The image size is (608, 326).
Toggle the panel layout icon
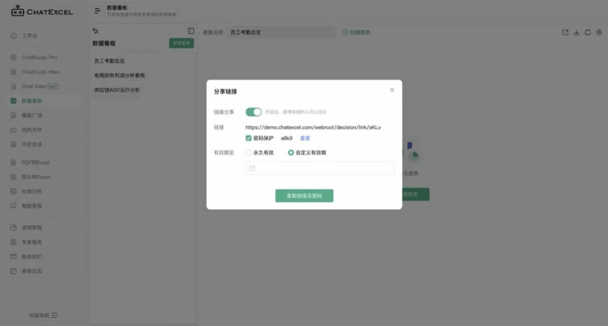[191, 31]
